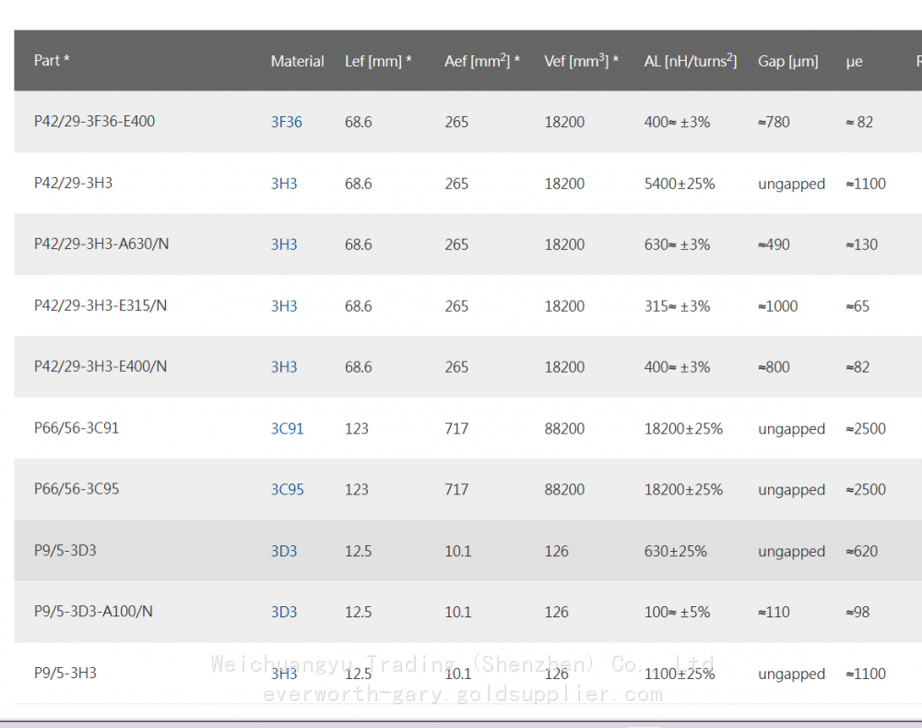Screen dimensions: 922x728
Task: Click 3H3 link in the P42/29-3H3 row
Action: point(284,184)
